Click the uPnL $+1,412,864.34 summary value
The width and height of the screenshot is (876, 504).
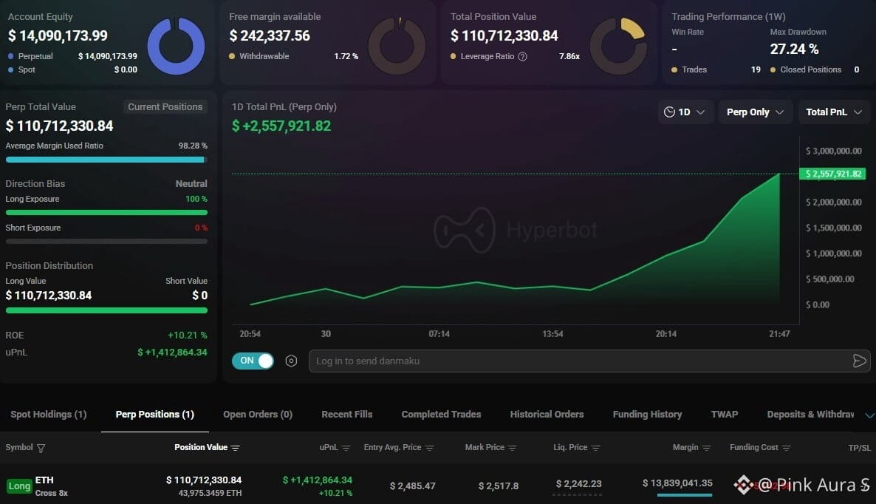[x=172, y=353]
